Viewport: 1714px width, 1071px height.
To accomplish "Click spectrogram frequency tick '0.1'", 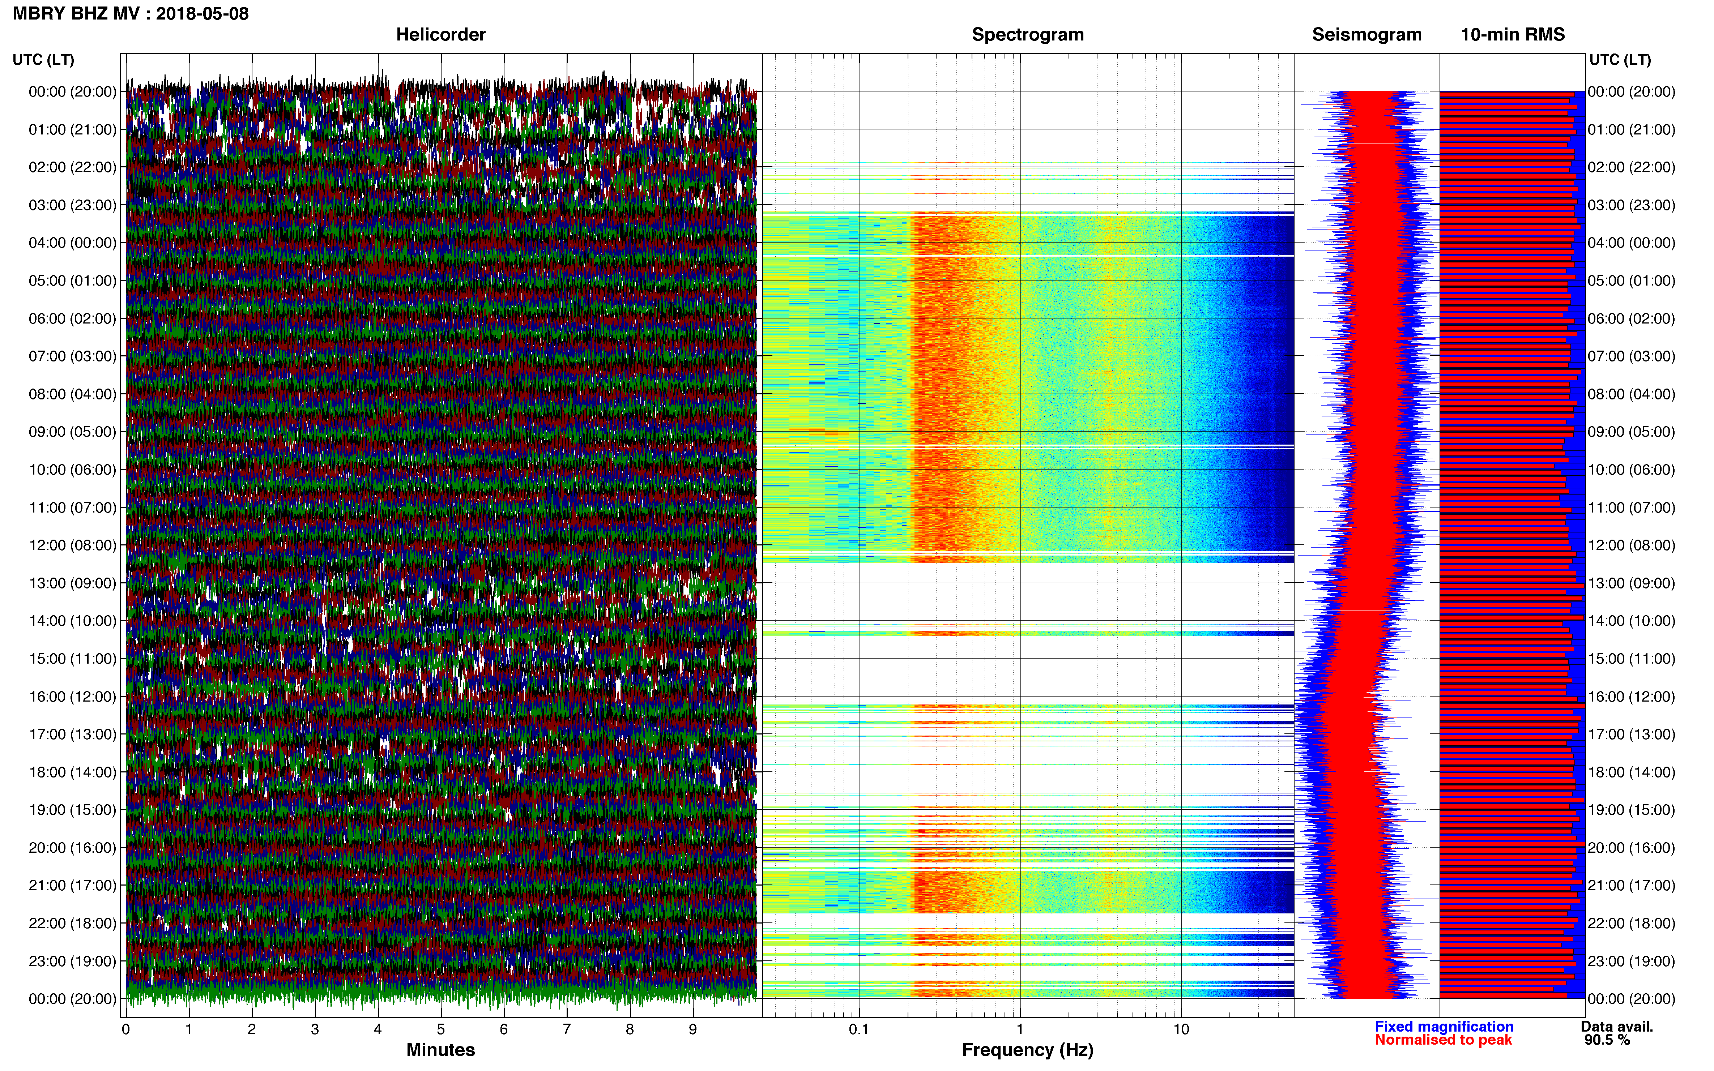I will coord(859,1029).
